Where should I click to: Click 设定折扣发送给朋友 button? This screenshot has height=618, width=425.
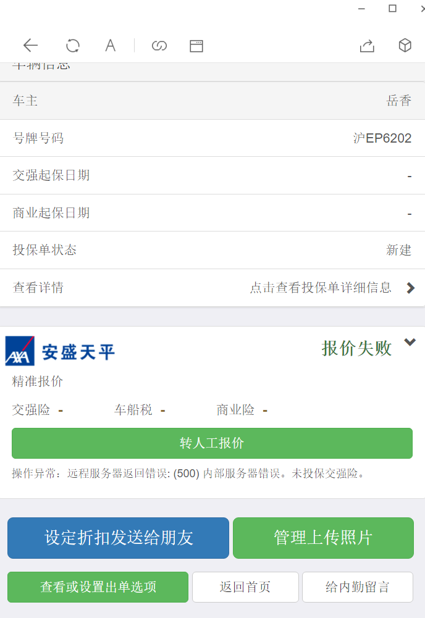[x=118, y=538]
